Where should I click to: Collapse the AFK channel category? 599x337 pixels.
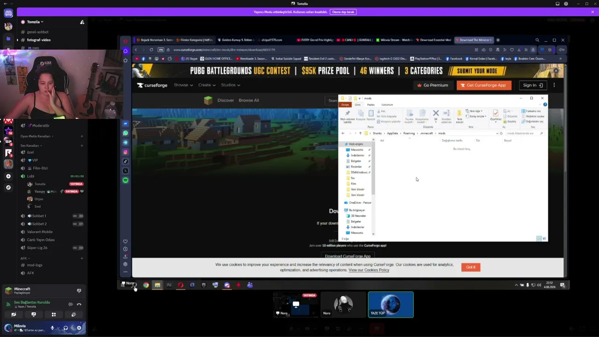(x=24, y=258)
